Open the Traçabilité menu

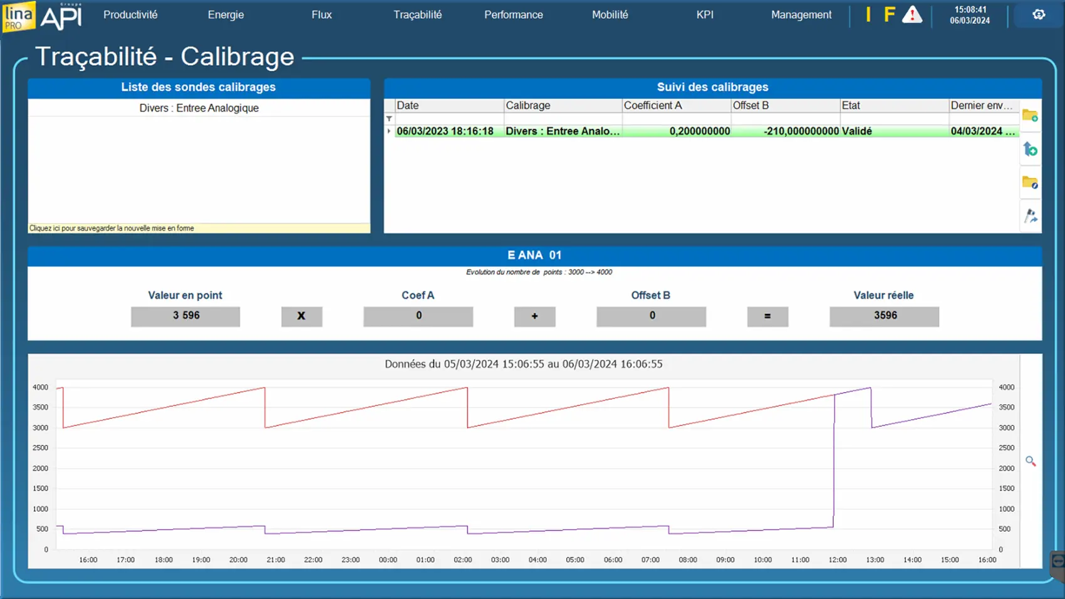[x=417, y=14]
